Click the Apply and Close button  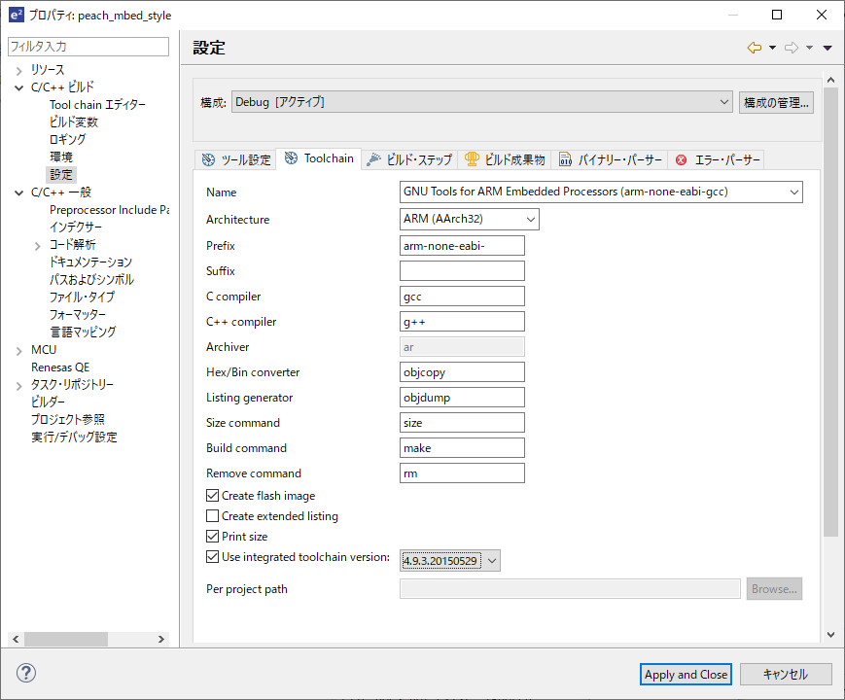tap(686, 674)
